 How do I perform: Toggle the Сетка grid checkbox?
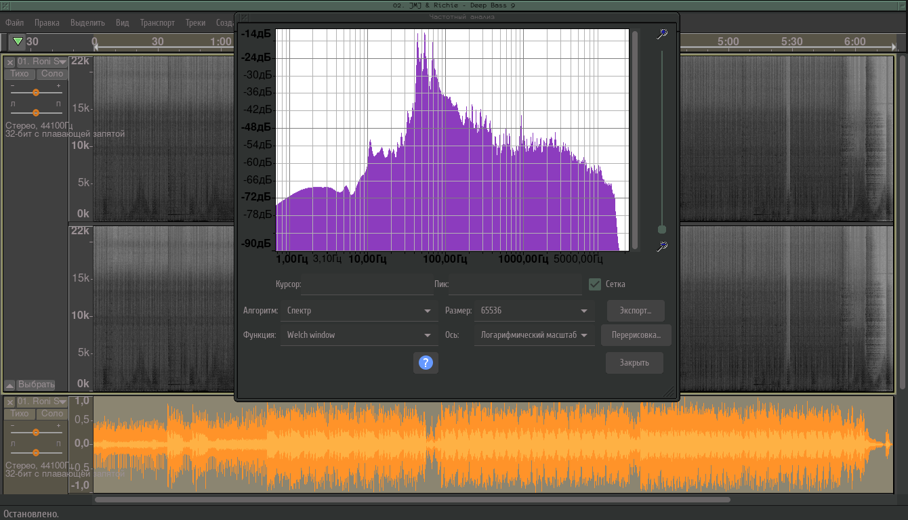[595, 284]
